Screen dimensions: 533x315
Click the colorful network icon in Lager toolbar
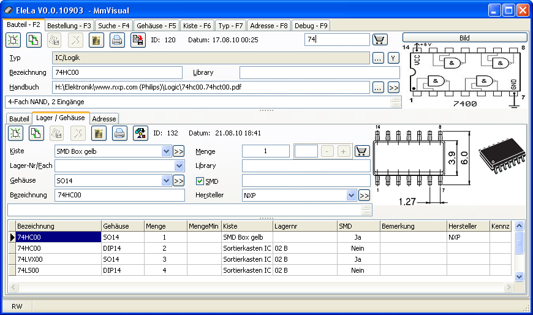click(x=140, y=133)
